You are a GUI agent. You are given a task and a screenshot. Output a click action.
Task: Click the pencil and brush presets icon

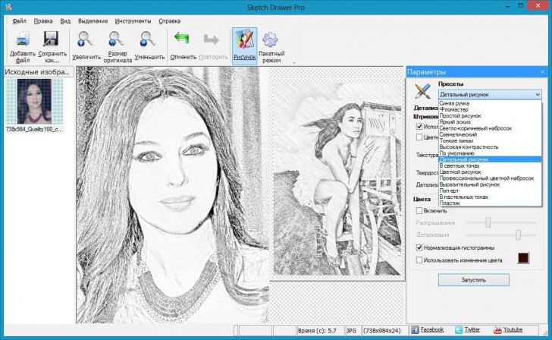tap(423, 90)
